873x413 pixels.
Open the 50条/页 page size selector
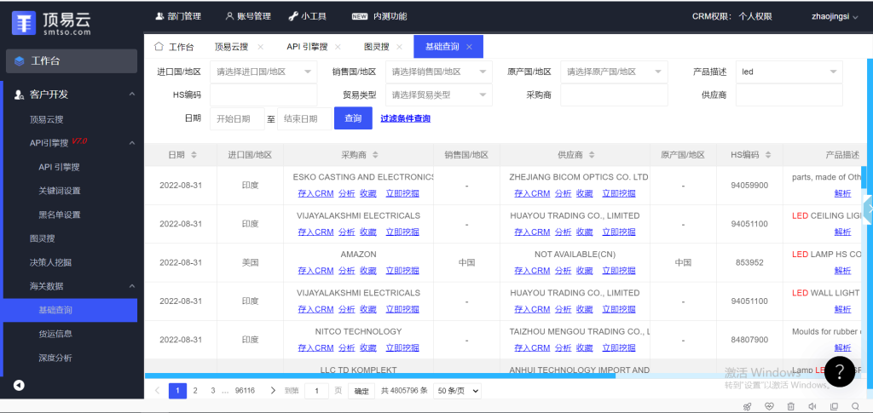(x=457, y=391)
